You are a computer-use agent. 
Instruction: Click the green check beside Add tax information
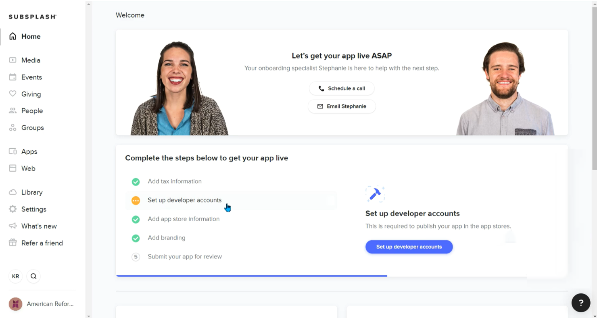coord(136,182)
